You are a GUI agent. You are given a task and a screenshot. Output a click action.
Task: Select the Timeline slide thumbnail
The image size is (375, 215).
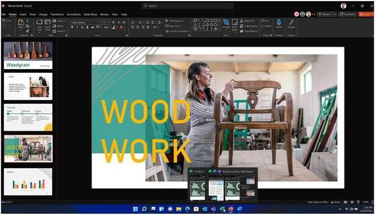28,117
